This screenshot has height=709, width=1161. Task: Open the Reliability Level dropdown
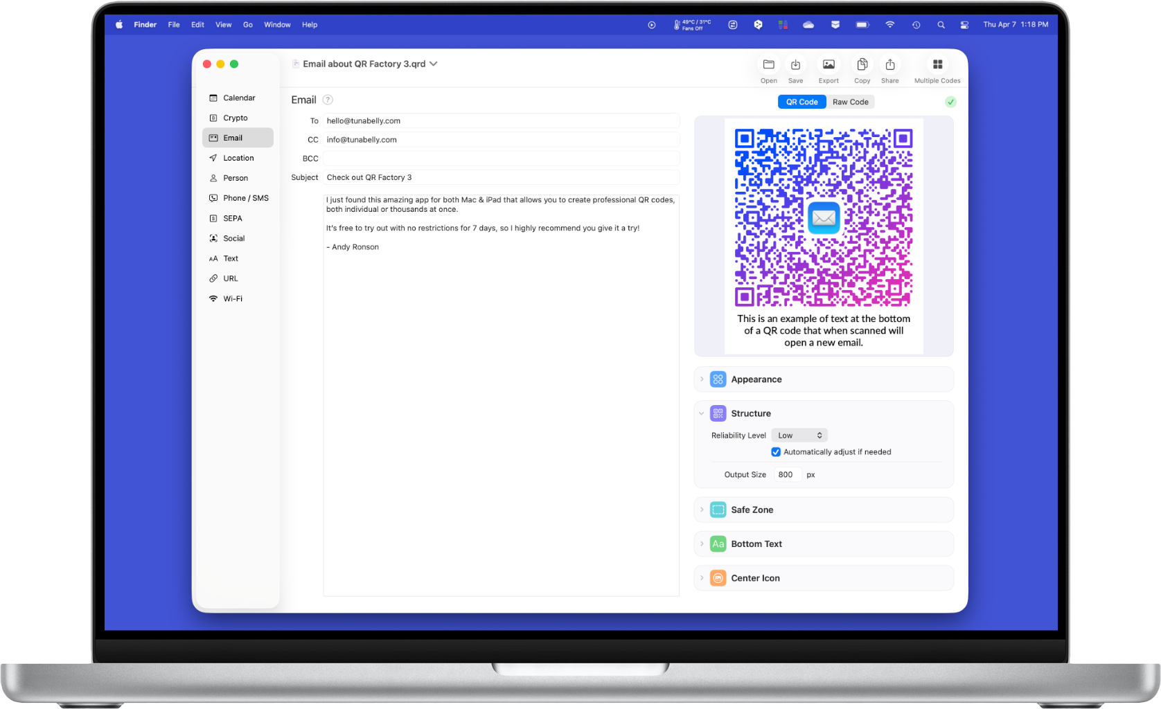[799, 435]
